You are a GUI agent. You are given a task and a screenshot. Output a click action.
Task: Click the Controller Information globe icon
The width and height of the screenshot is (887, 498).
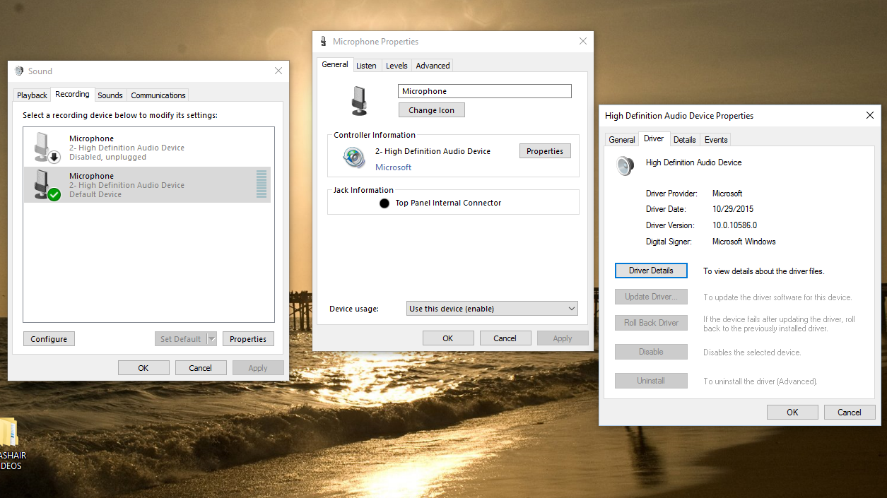coord(353,158)
